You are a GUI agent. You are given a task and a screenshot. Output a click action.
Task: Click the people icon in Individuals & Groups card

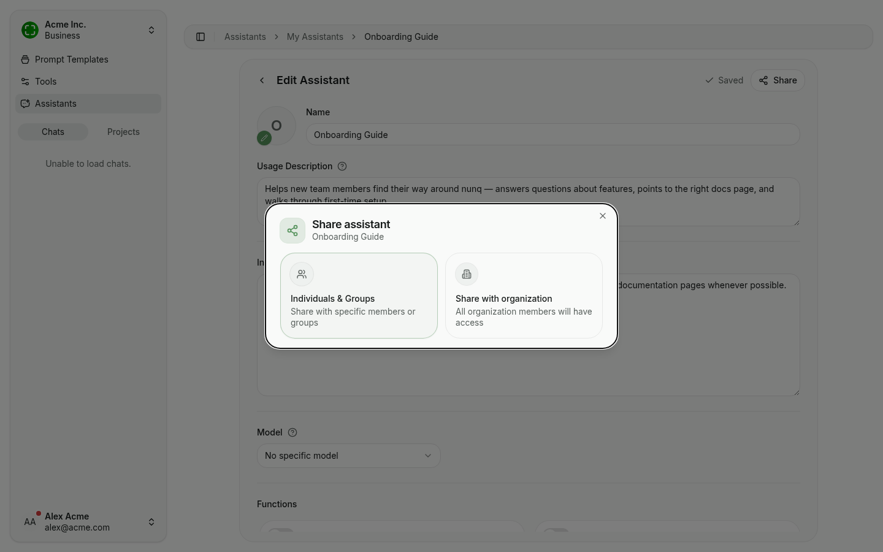tap(302, 274)
